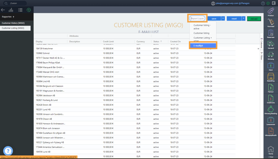
Task: Click the user account email link
Action: 232,3
